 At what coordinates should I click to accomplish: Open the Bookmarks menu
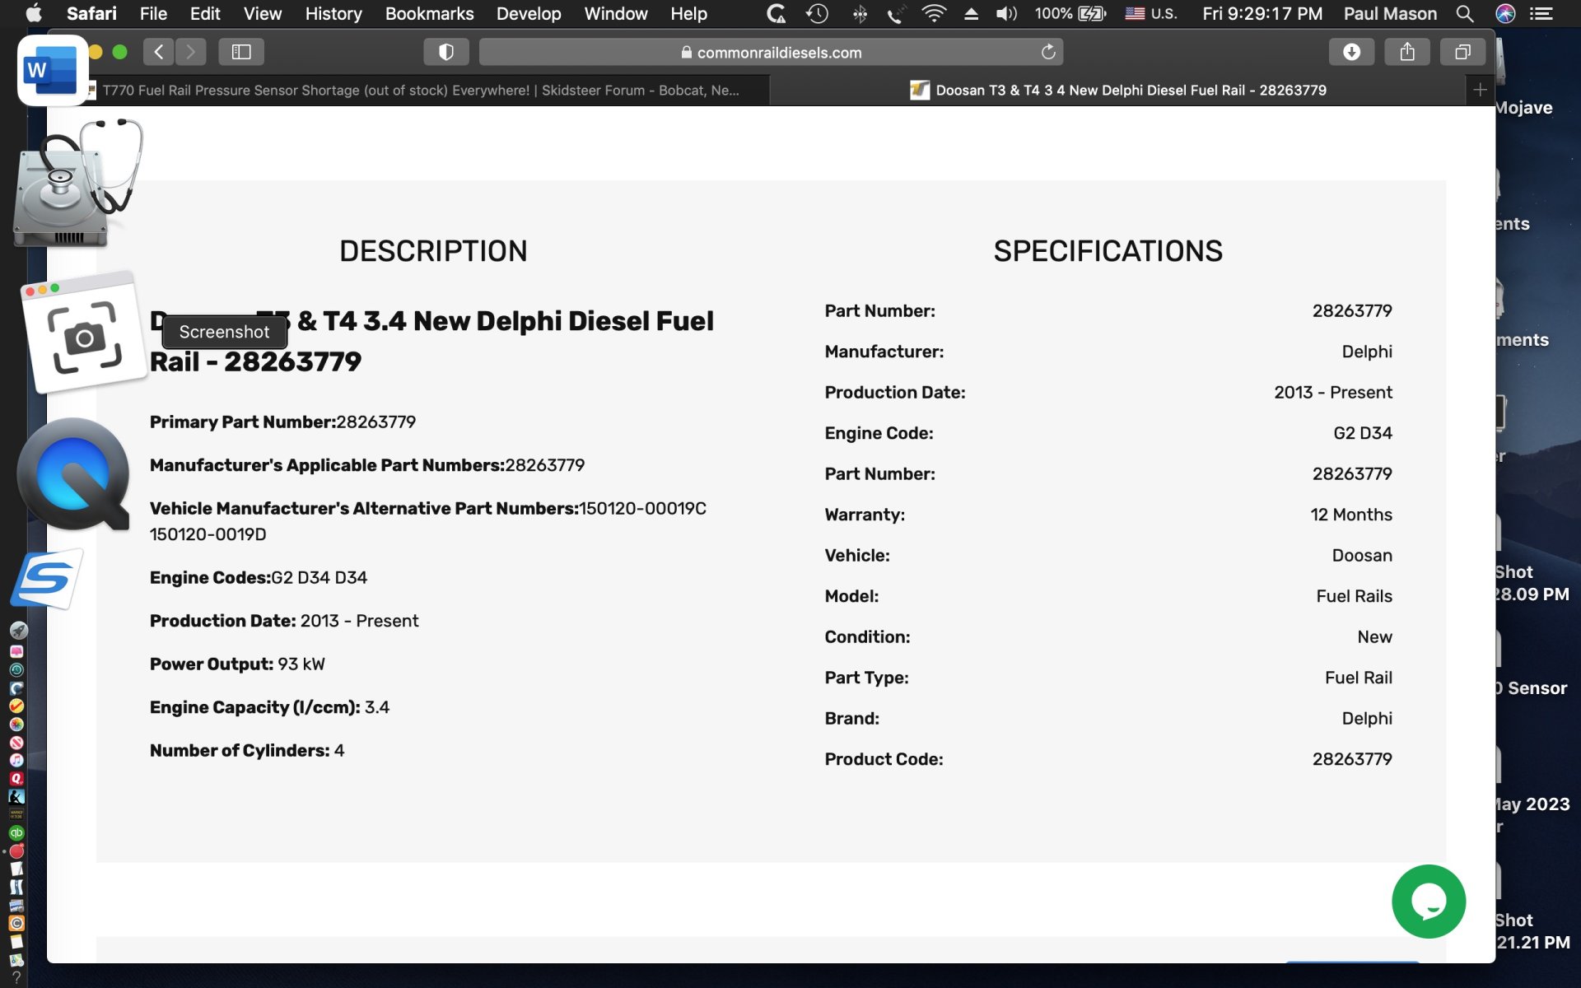(429, 13)
